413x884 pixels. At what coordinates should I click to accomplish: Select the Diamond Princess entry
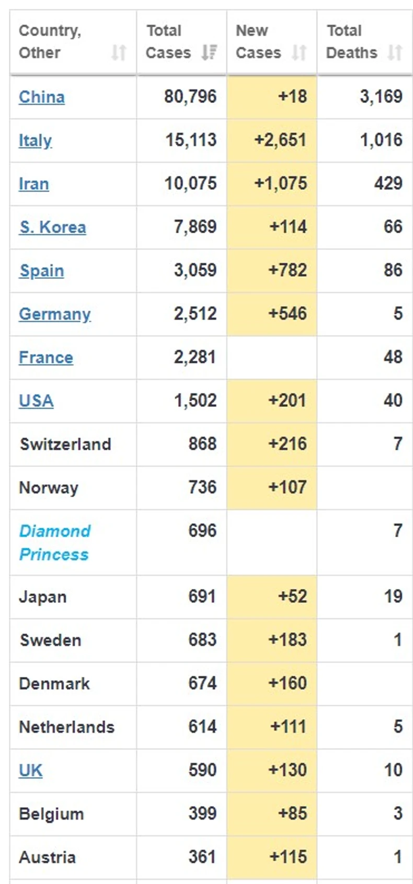(54, 542)
